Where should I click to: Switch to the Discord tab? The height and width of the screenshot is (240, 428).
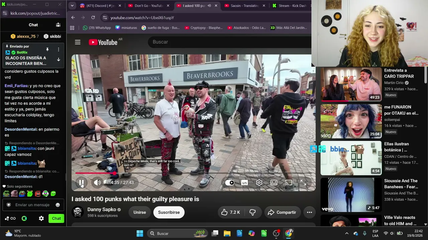101,6
